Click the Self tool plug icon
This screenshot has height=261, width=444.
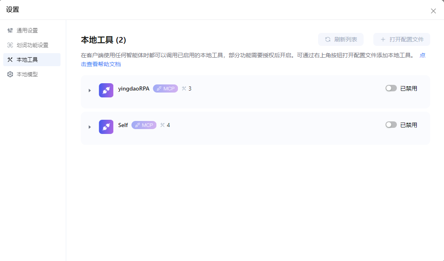click(106, 127)
